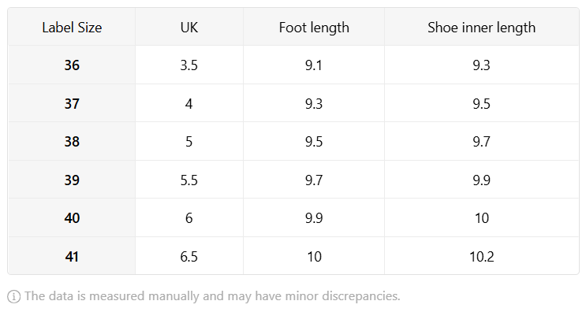
Task: Click UK size 3.5 cell
Action: [x=189, y=65]
